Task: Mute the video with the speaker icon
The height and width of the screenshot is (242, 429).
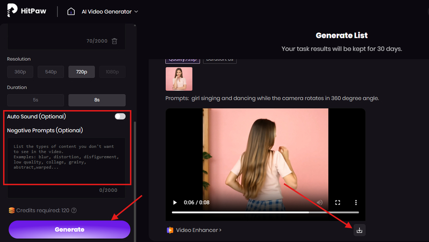Action: point(319,203)
